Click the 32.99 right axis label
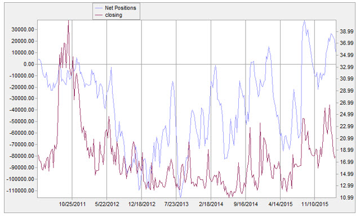Screen dimensions: 360x217 click(346, 67)
